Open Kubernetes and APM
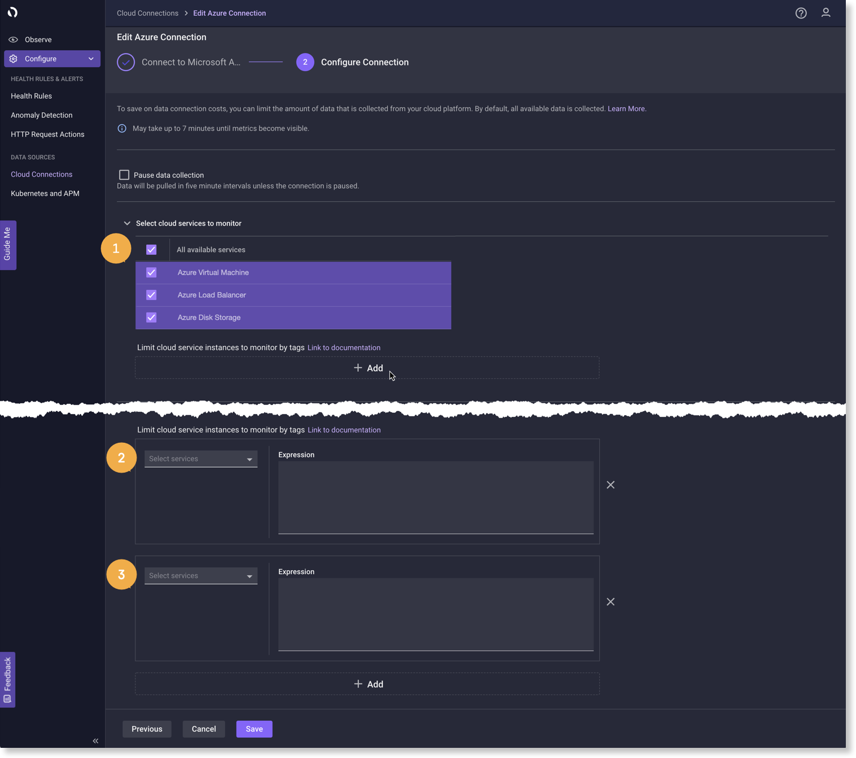Viewport: 856px width, 758px height. (45, 193)
